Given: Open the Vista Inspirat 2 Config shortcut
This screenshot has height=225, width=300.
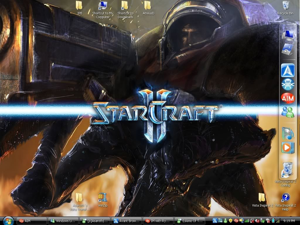Looking at the screenshot, I should (285, 183).
